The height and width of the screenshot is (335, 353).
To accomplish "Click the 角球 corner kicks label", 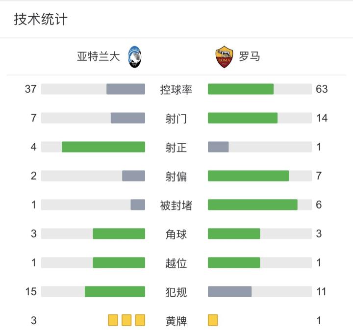I will (176, 234).
